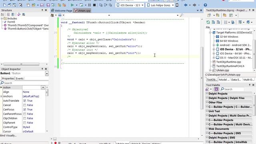Switch to Events tab in Object Inspector
Viewport: 256px width, 144px height.
[x=20, y=78]
